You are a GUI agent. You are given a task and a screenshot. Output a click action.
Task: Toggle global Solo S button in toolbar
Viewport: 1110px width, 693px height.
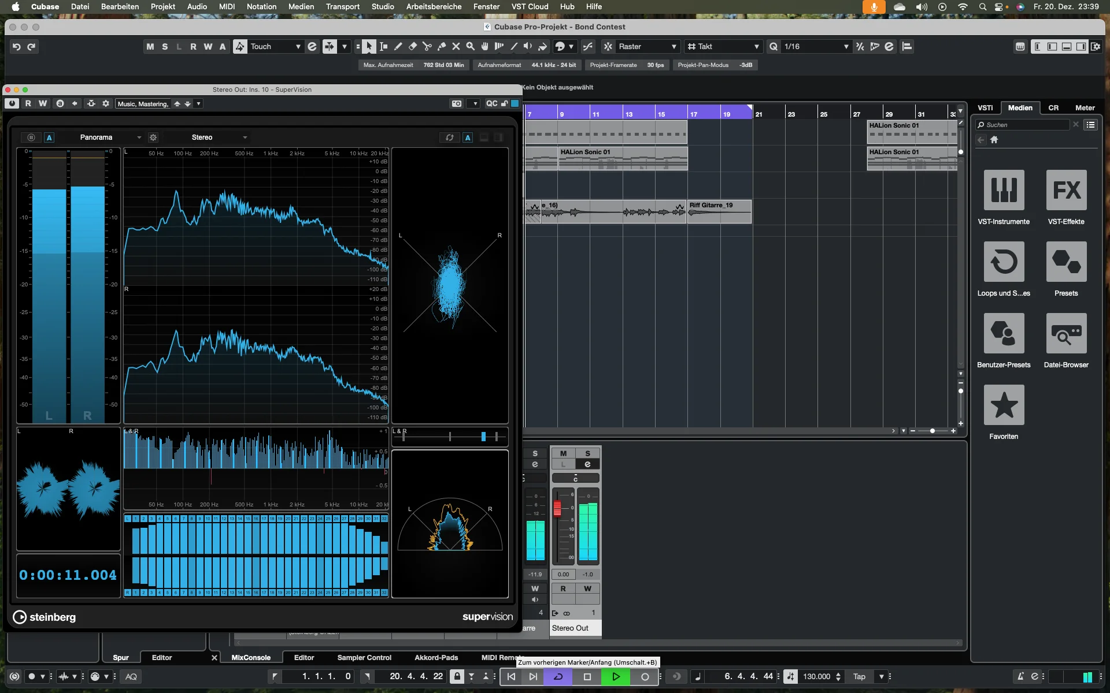click(165, 46)
